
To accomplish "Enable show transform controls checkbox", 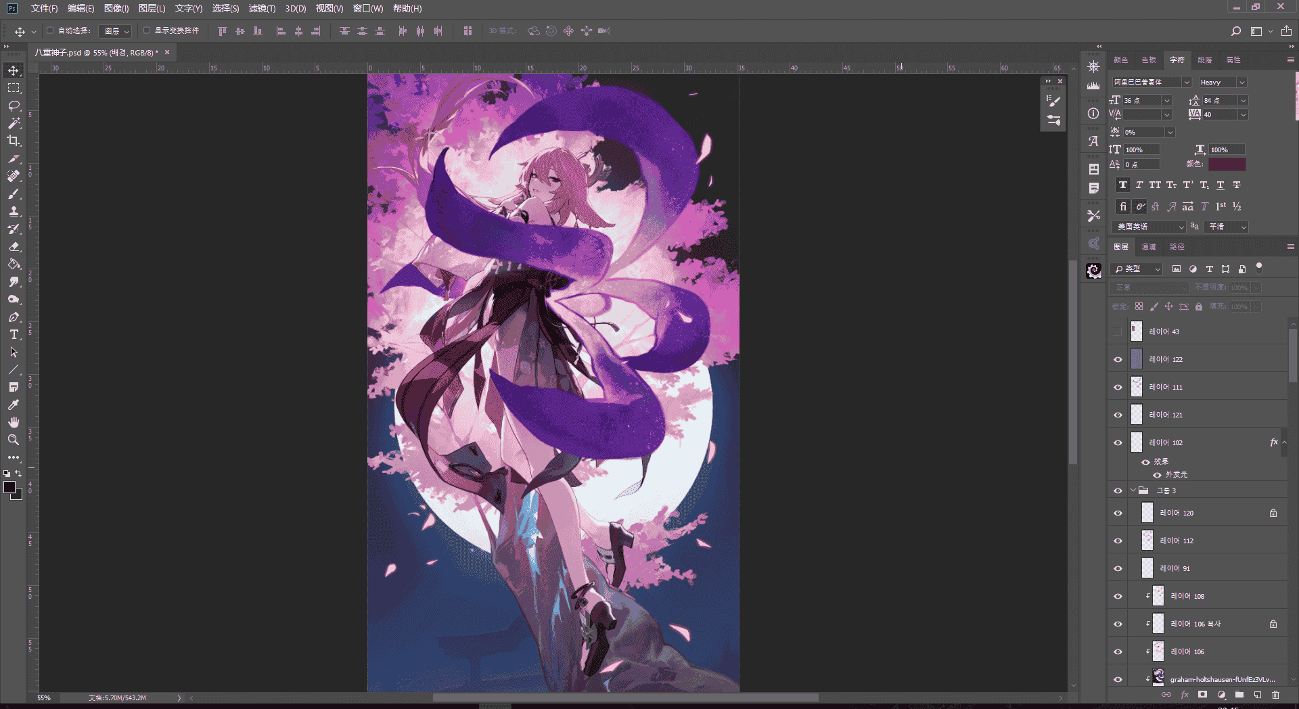I will 147,30.
